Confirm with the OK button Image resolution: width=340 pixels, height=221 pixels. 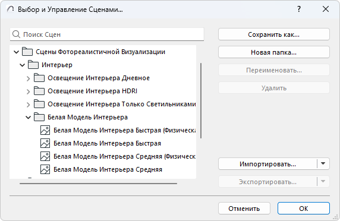(304, 208)
